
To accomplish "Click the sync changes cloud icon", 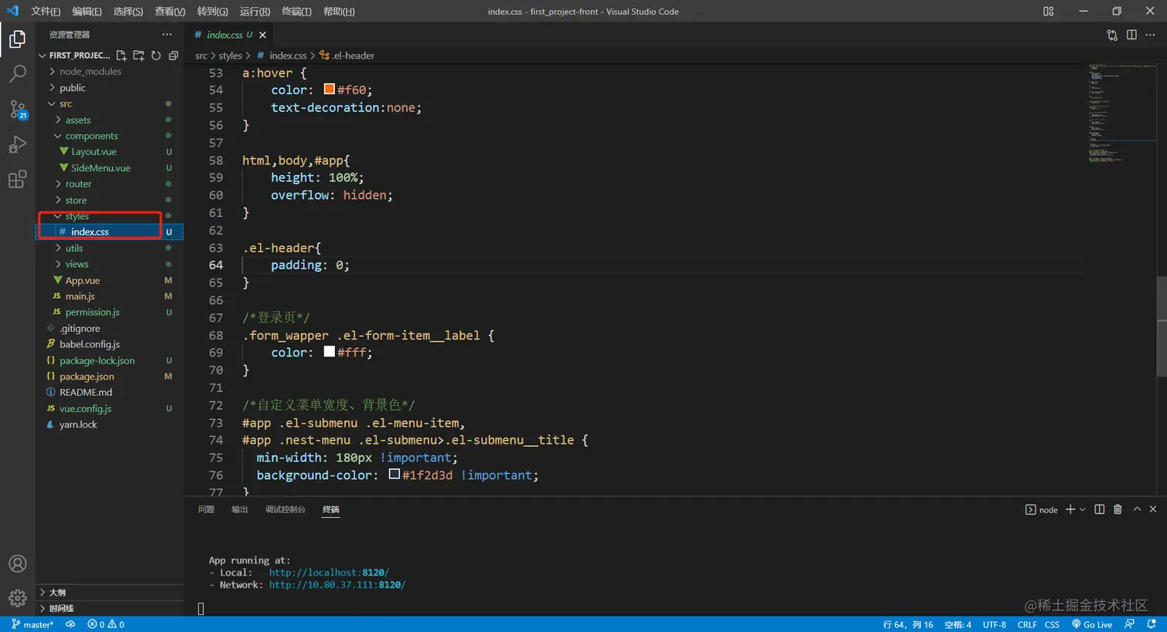I will tap(70, 624).
